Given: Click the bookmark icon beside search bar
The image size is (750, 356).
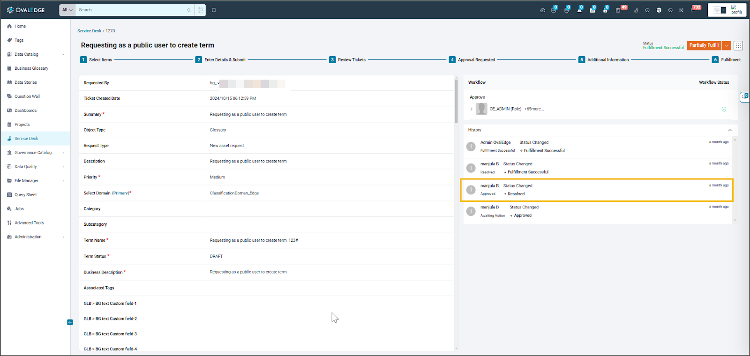Looking at the screenshot, I should (x=214, y=10).
